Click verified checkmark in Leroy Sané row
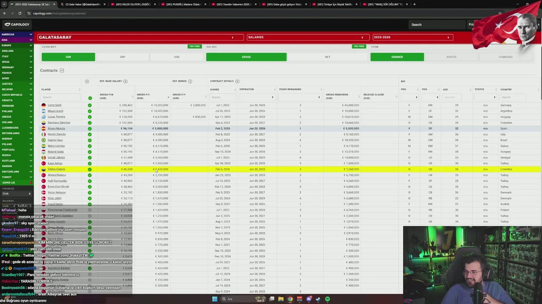542x304 pixels. click(90, 105)
